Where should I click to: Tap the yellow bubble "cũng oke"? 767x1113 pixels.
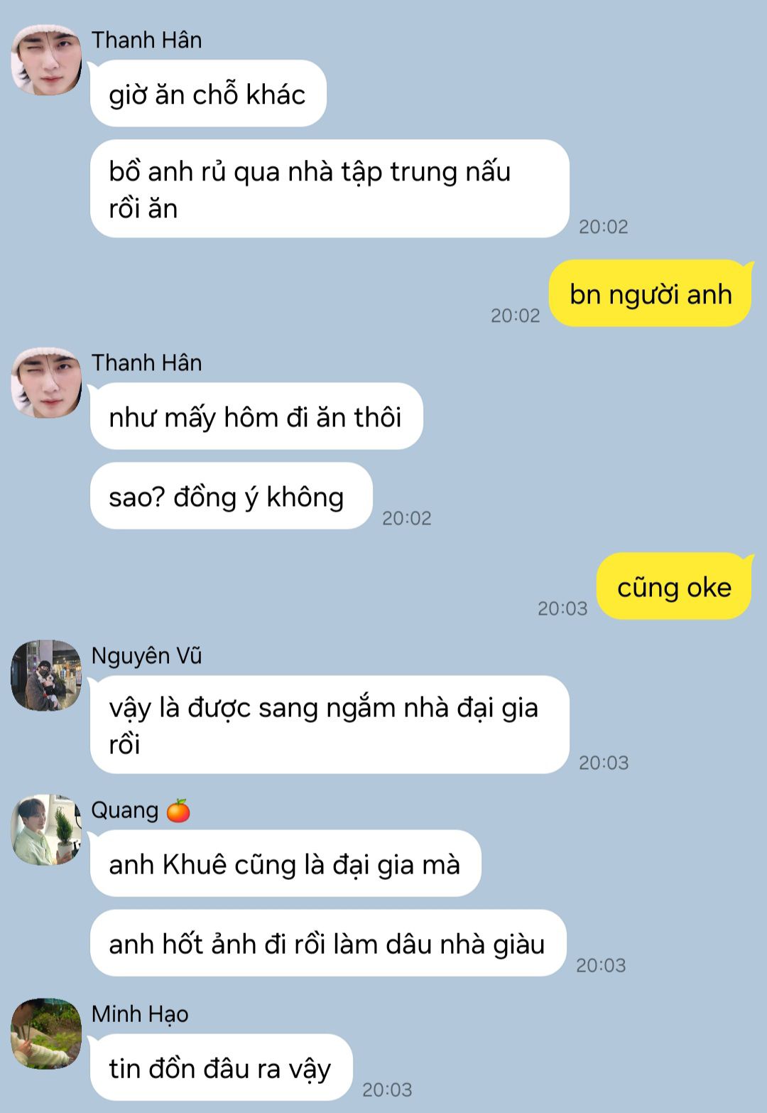point(674,586)
